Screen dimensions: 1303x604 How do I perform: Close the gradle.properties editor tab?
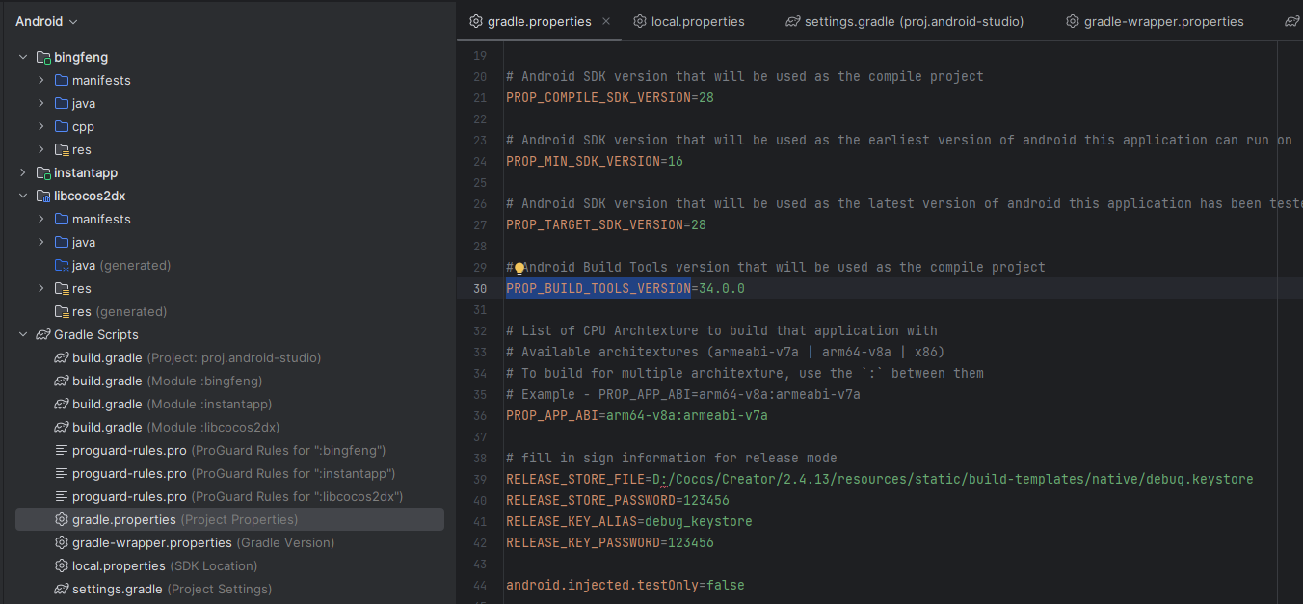pos(606,21)
